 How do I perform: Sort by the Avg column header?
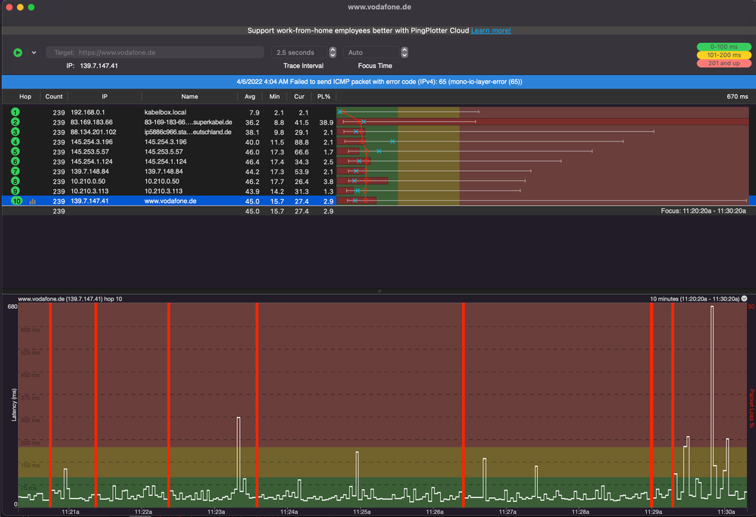[x=250, y=96]
